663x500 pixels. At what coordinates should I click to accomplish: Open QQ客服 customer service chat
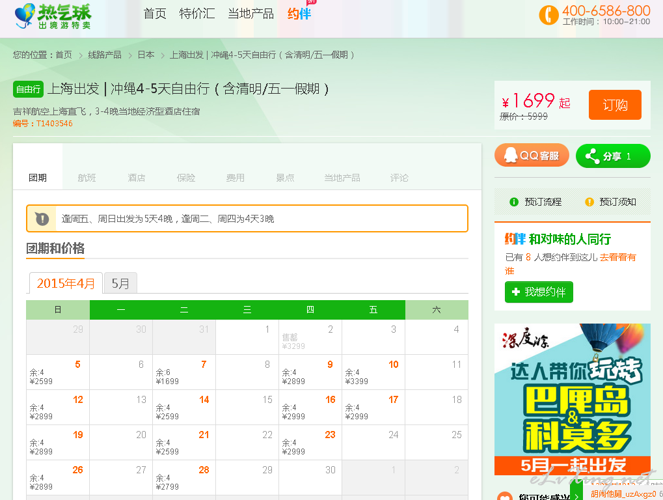click(532, 156)
